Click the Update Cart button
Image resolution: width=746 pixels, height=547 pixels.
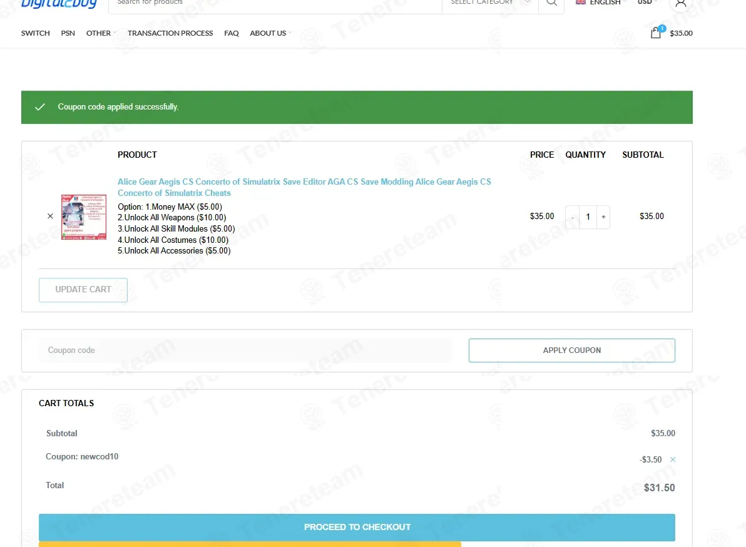tap(83, 290)
